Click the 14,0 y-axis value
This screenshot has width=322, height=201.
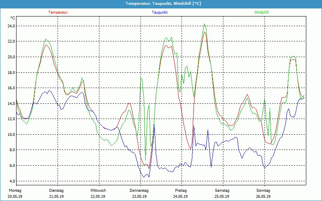[x=11, y=103]
